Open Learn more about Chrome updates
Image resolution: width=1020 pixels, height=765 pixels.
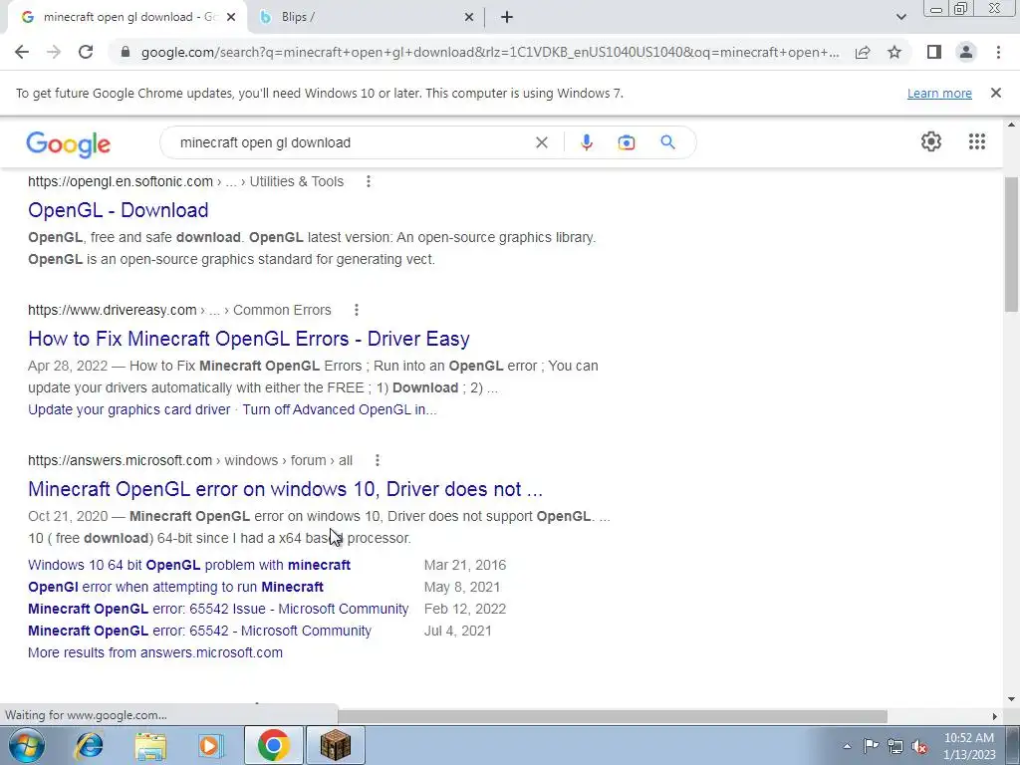939,93
